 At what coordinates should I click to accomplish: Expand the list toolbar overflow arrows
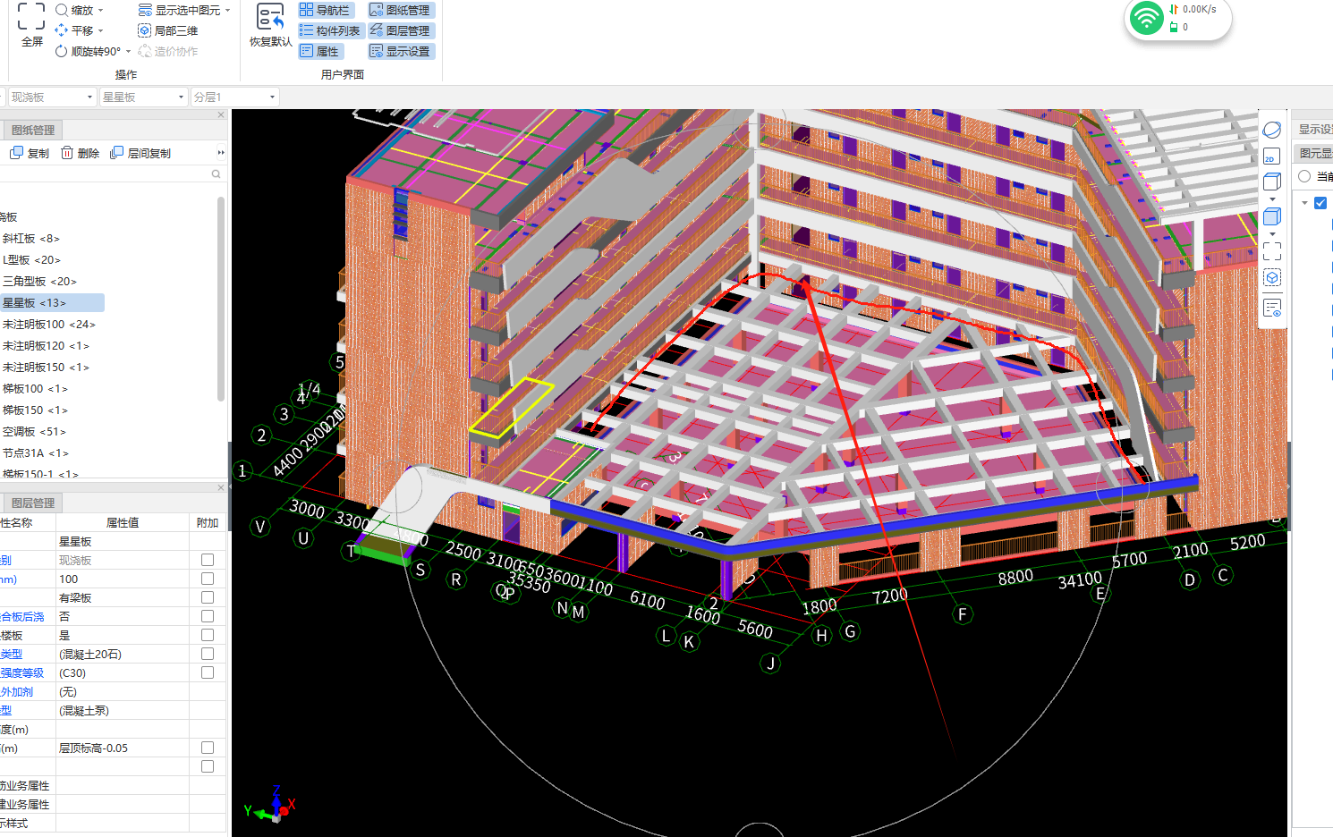point(221,153)
